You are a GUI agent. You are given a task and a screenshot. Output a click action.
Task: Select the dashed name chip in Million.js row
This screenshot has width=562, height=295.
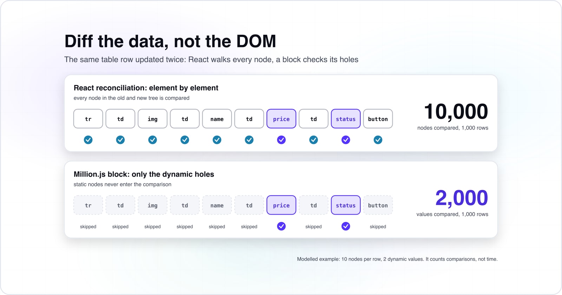pyautogui.click(x=217, y=205)
